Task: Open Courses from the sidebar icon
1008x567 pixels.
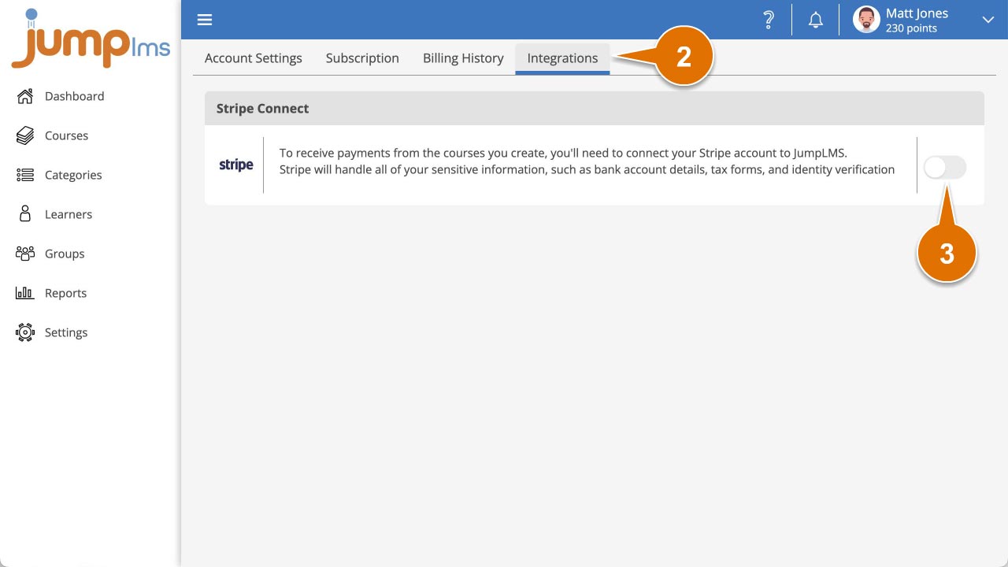Action: point(24,135)
